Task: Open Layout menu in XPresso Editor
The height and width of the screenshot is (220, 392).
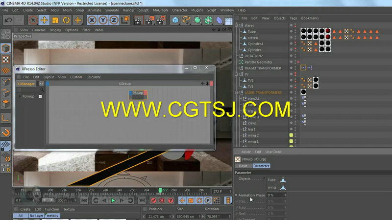Action: 49,77
